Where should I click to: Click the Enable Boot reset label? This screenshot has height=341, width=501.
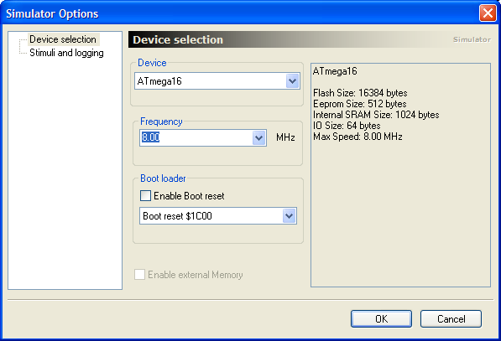(189, 196)
